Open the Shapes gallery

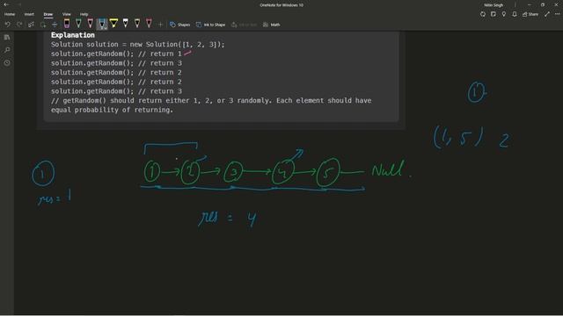pyautogui.click(x=179, y=25)
